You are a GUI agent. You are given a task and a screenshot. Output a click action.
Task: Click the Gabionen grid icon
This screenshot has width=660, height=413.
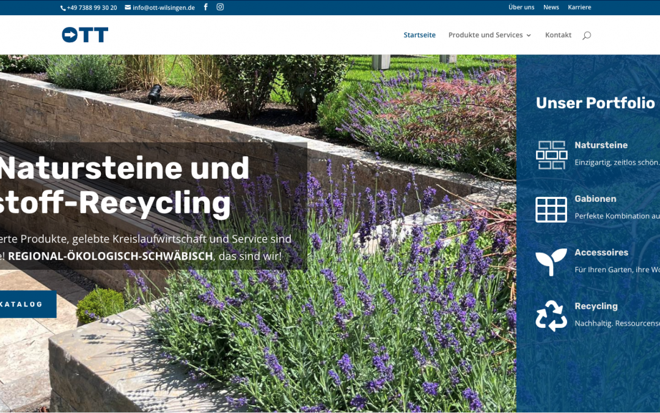click(551, 209)
